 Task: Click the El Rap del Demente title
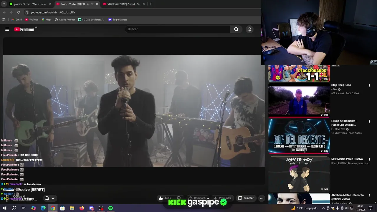tap(344, 123)
